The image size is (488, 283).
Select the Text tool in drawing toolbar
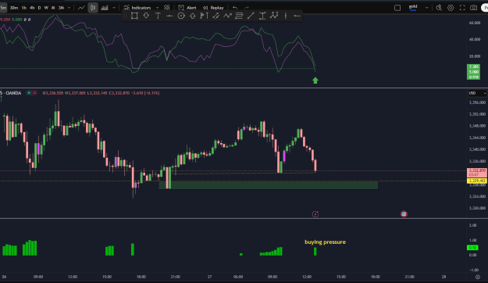coord(158,16)
